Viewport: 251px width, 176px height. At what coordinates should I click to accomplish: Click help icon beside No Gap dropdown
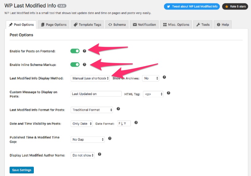(x=110, y=138)
